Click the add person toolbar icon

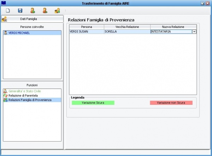click(x=33, y=11)
